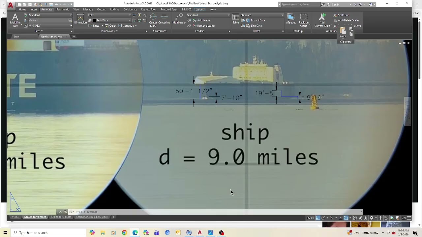The image size is (422, 237).
Task: Toggle Isolate Objects in status bar
Action: click(x=386, y=218)
